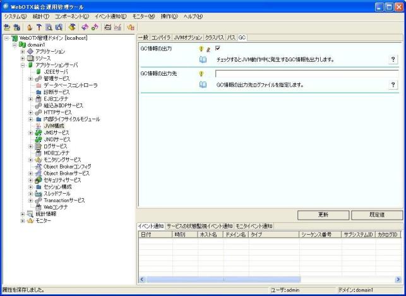
Task: Expand the 統計情報 tree node
Action: tap(23, 214)
